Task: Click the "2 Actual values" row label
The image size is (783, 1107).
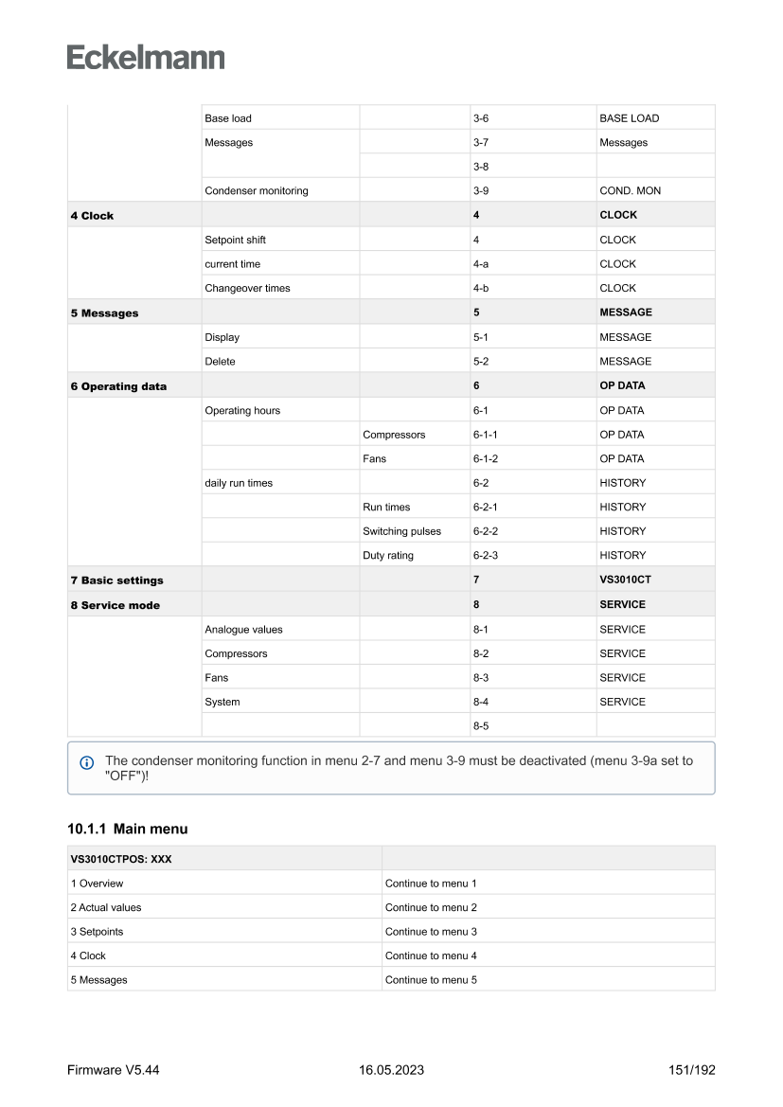Action: click(106, 907)
